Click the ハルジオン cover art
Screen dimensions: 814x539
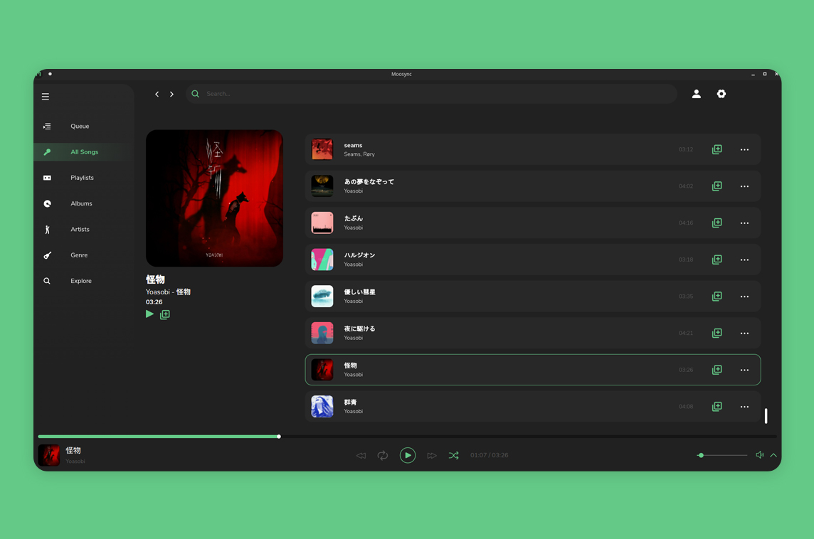pyautogui.click(x=322, y=260)
